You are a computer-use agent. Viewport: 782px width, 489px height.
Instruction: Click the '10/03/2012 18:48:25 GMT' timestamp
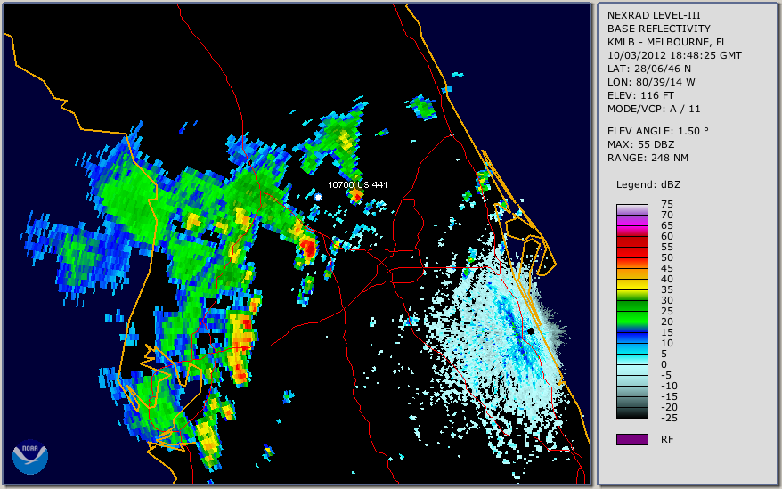point(674,55)
